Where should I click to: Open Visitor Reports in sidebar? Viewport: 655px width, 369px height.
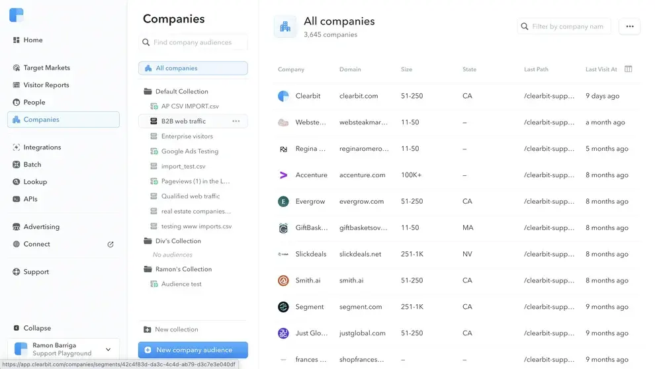pyautogui.click(x=46, y=85)
